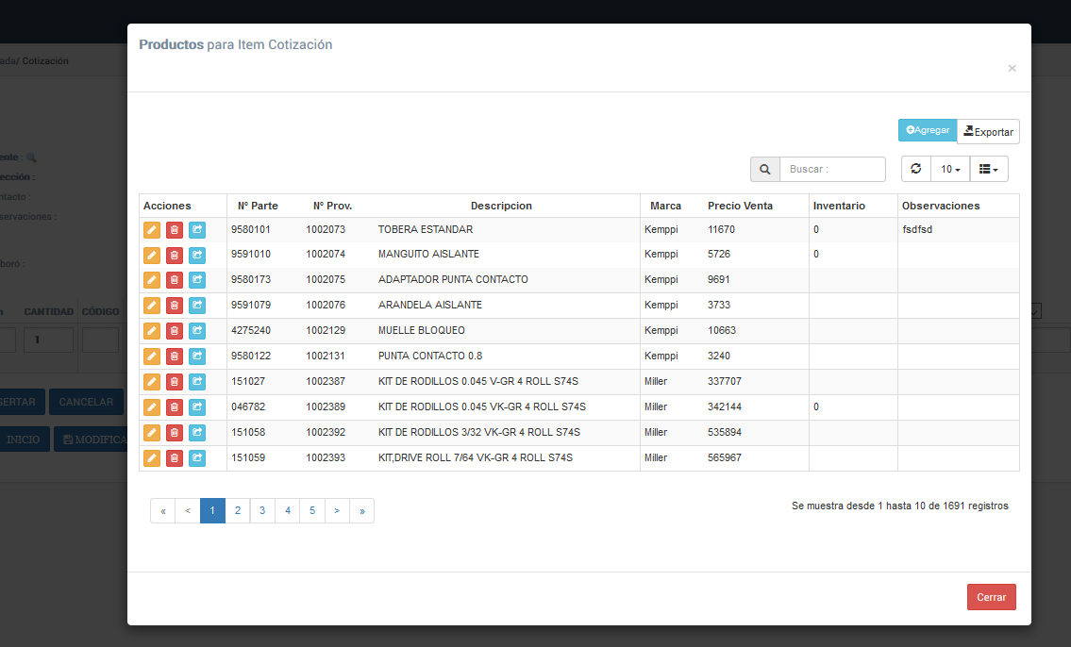The image size is (1071, 647).
Task: Go to page 2 of results
Action: 238,511
